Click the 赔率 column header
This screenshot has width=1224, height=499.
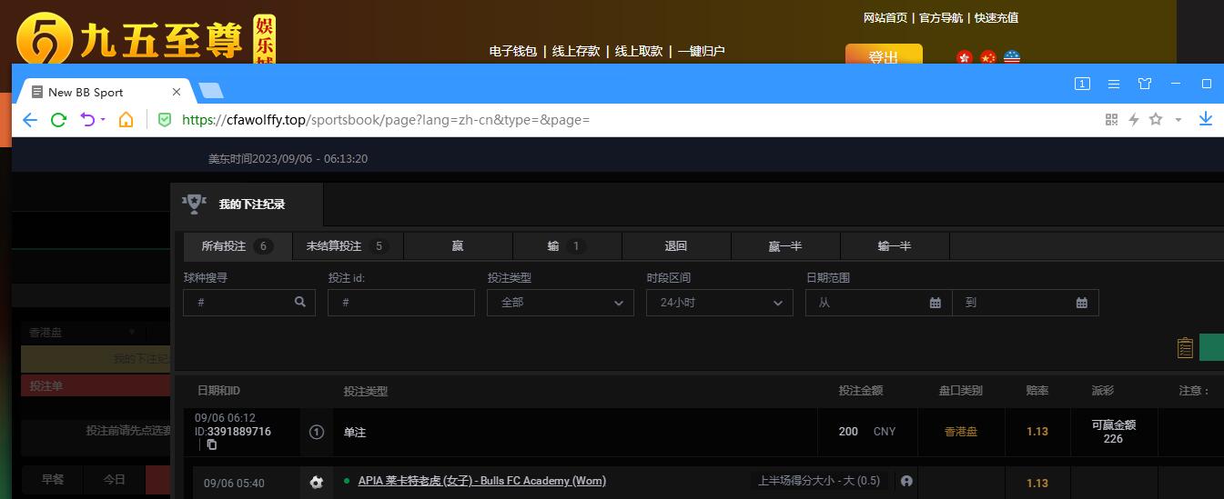(1037, 391)
